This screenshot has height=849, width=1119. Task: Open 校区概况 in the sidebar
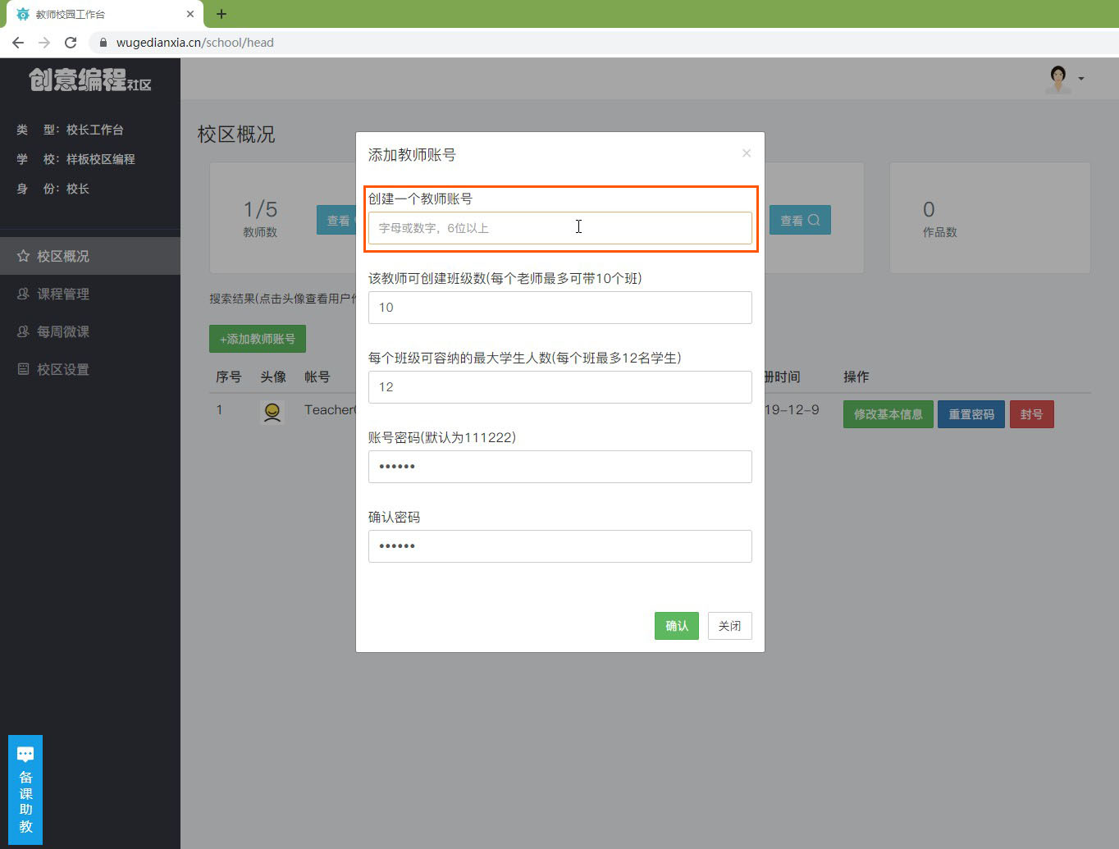90,256
